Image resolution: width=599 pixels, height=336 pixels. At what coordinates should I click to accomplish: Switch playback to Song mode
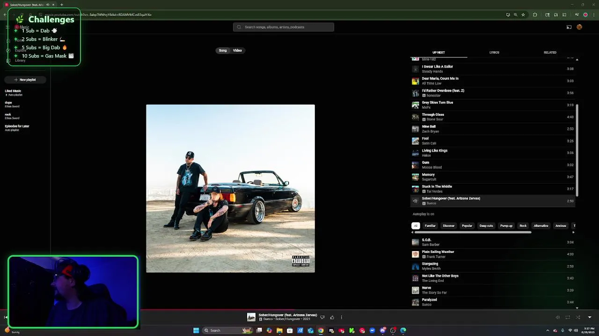(223, 50)
